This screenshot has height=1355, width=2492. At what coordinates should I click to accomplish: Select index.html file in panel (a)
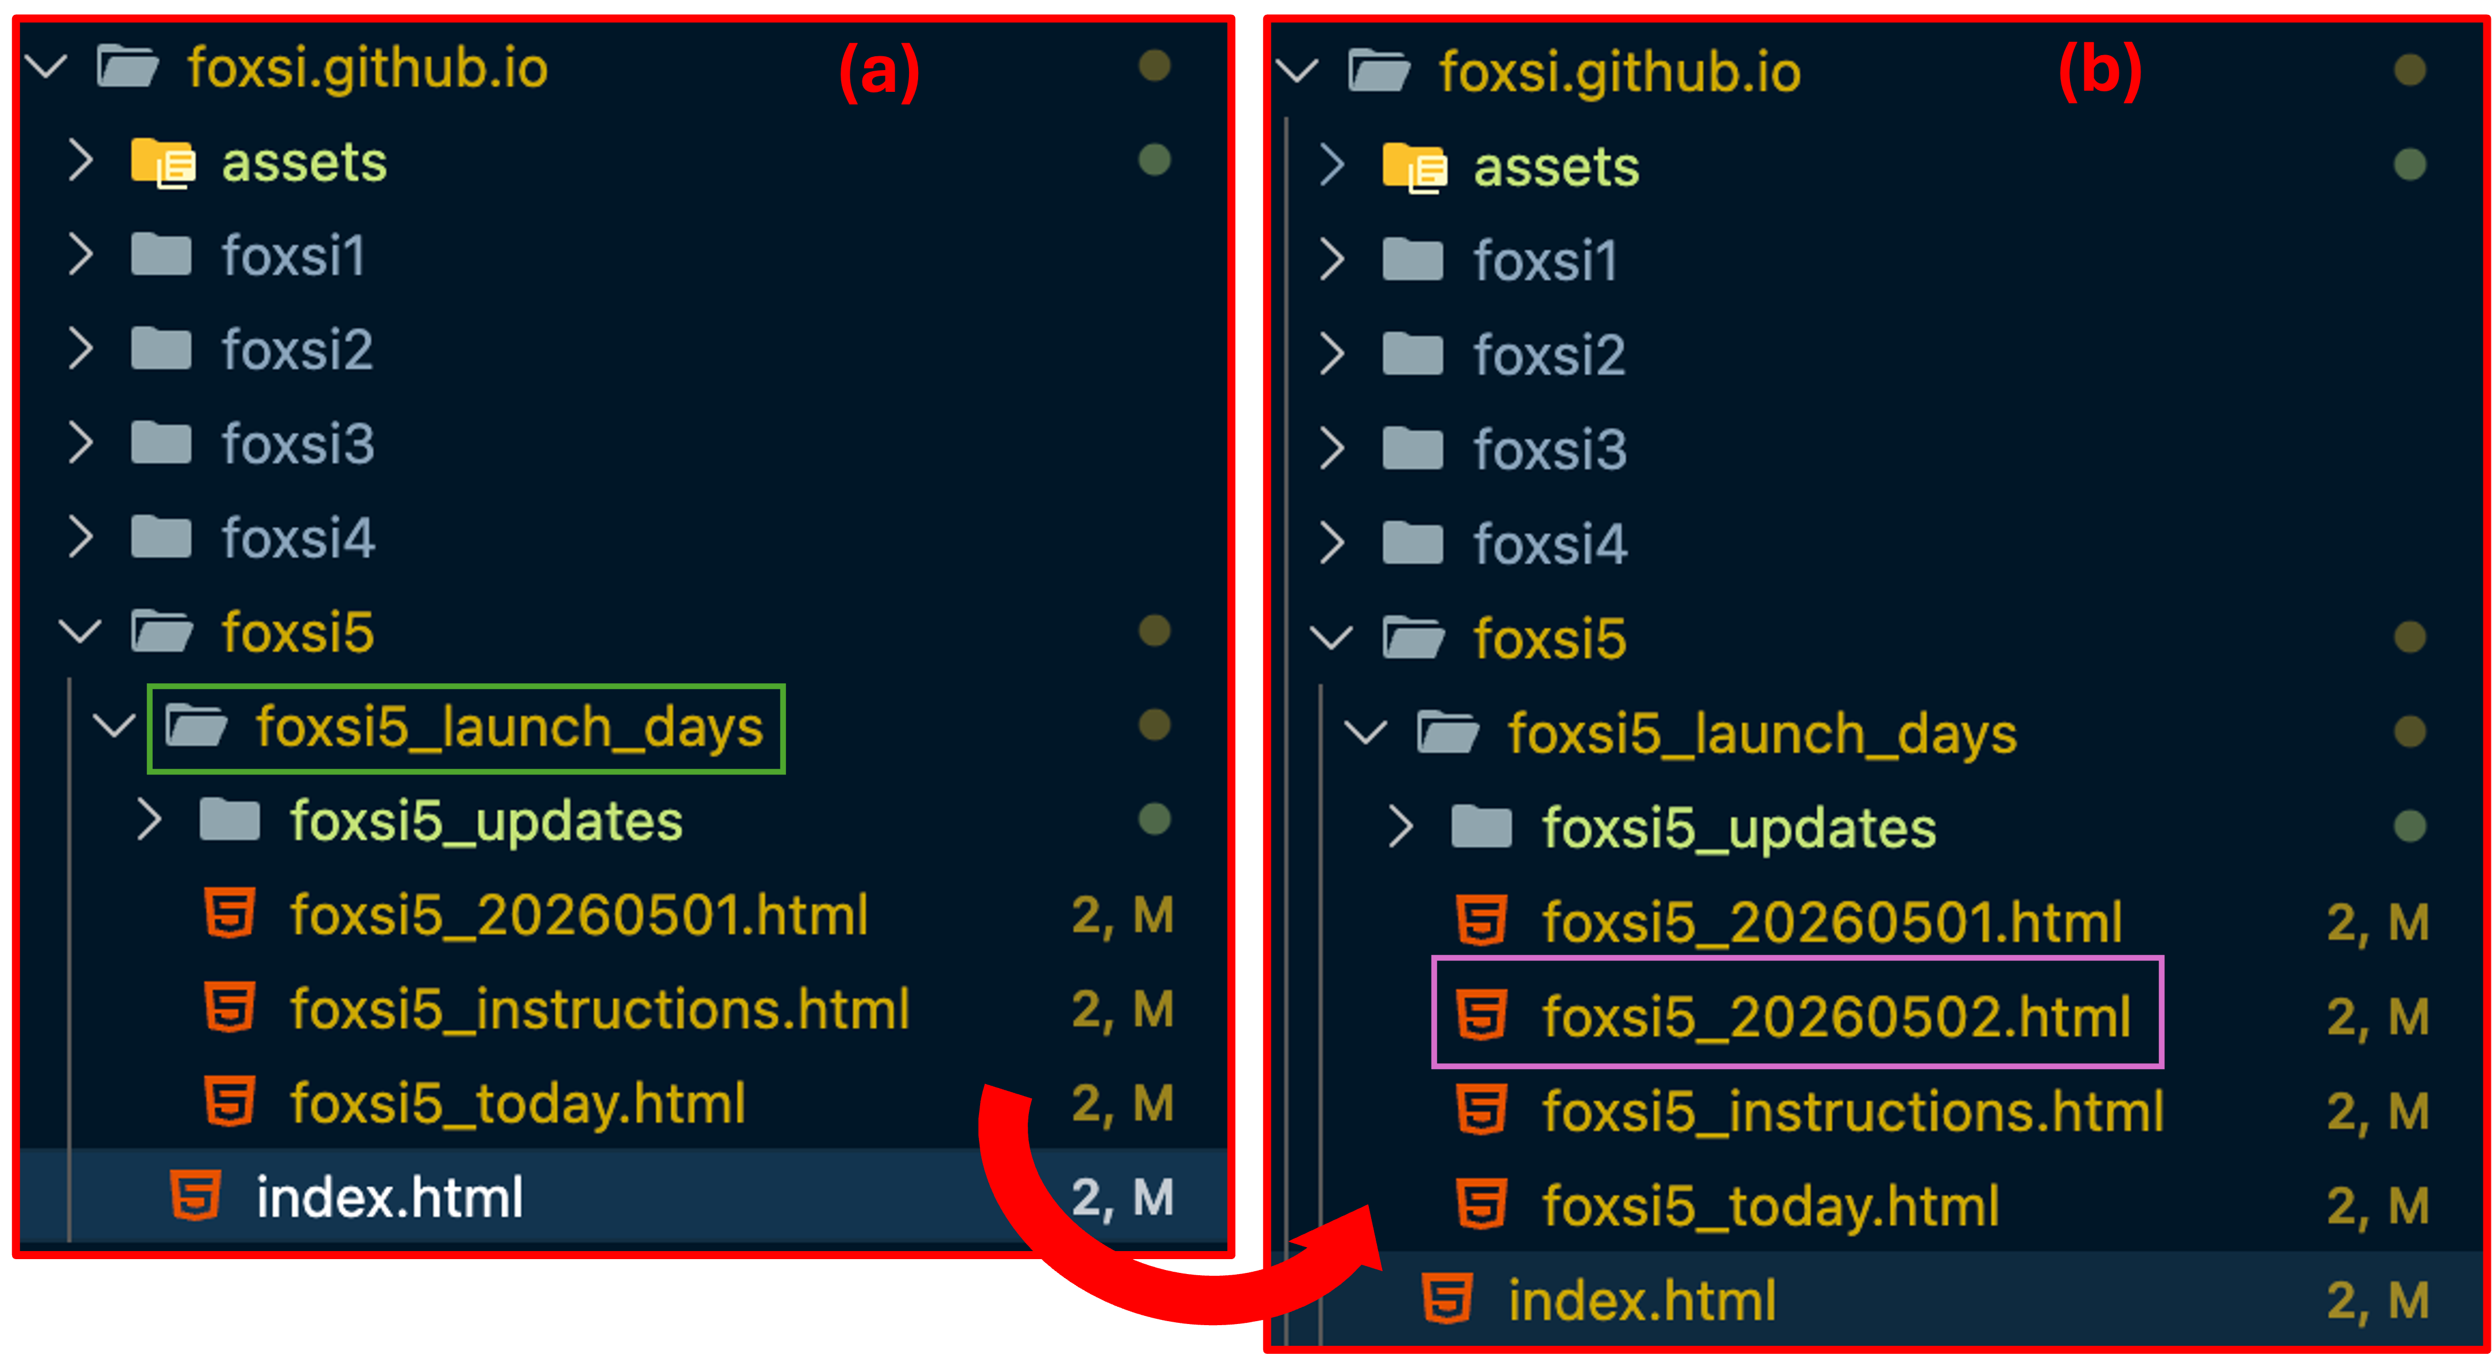coord(389,1197)
